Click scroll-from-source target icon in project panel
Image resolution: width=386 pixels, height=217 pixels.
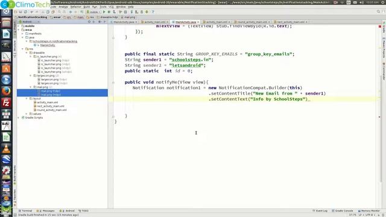89,22
